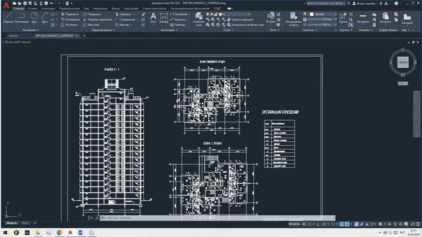
Task: Insert a Таблица (Table)
Action: (x=177, y=25)
